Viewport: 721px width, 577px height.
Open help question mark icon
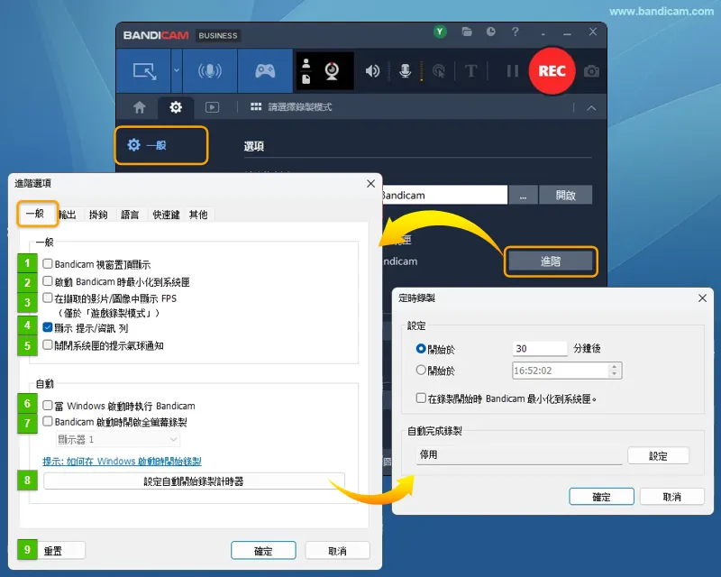515,32
